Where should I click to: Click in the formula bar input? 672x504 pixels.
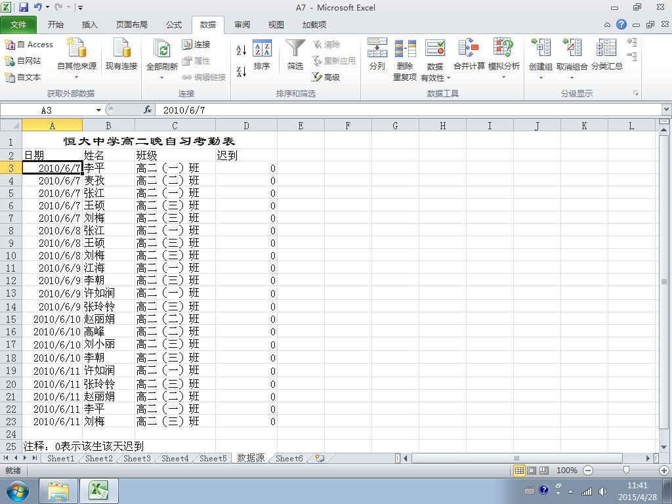click(407, 110)
